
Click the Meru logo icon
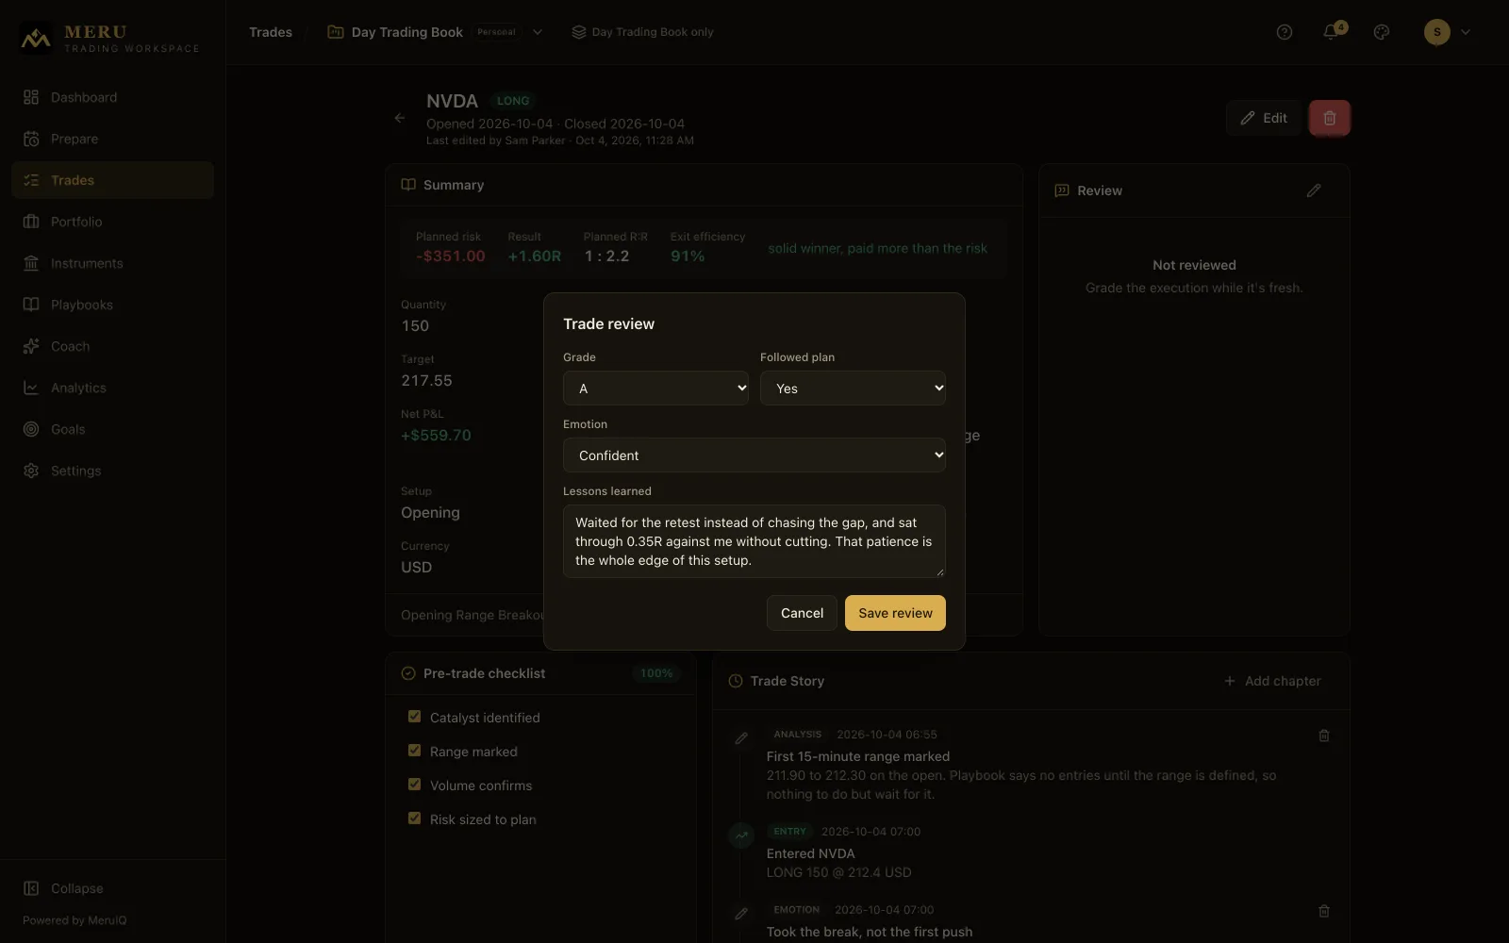pos(36,39)
